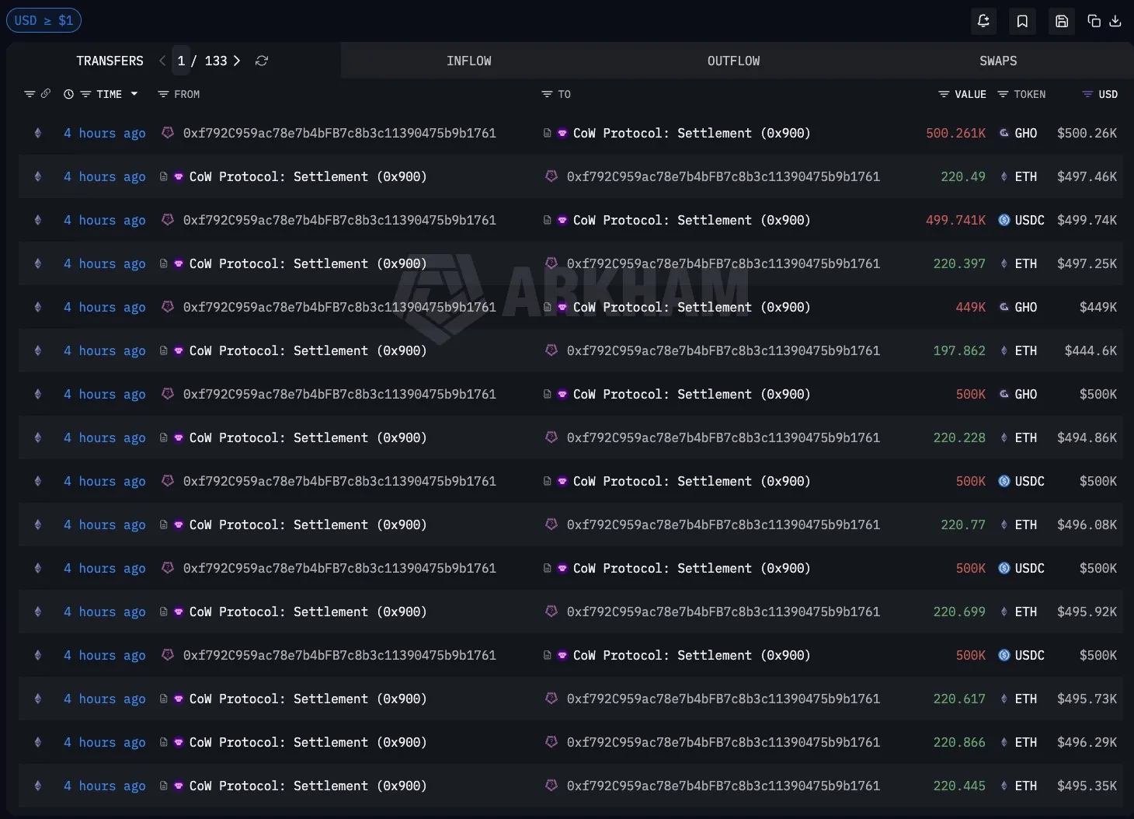Image resolution: width=1134 pixels, height=819 pixels.
Task: Click the alert bell icon
Action: tap(983, 21)
